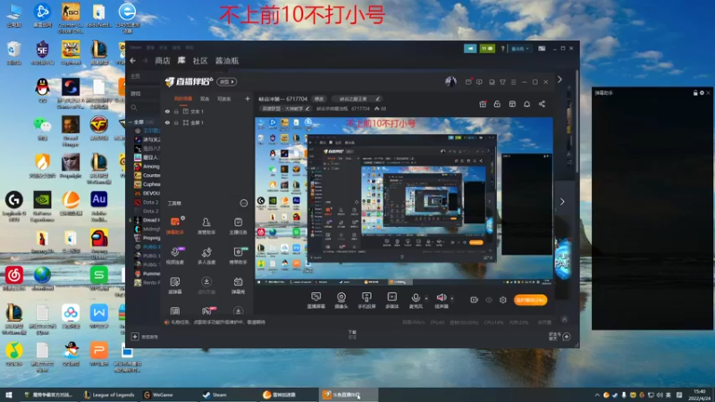715x402 pixels.
Task: Open League of Legends from the taskbar
Action: pyautogui.click(x=110, y=395)
